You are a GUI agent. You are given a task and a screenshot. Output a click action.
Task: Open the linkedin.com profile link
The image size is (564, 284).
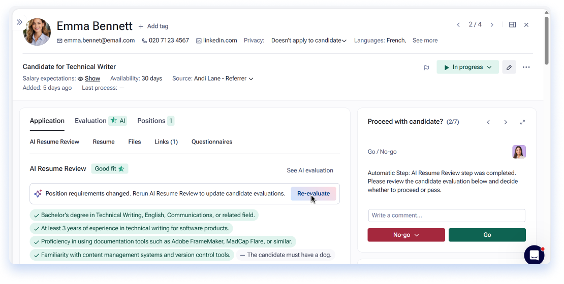(x=216, y=41)
